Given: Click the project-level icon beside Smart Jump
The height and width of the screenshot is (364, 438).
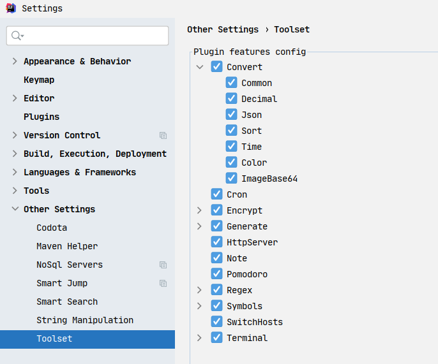Looking at the screenshot, I should pyautogui.click(x=163, y=284).
